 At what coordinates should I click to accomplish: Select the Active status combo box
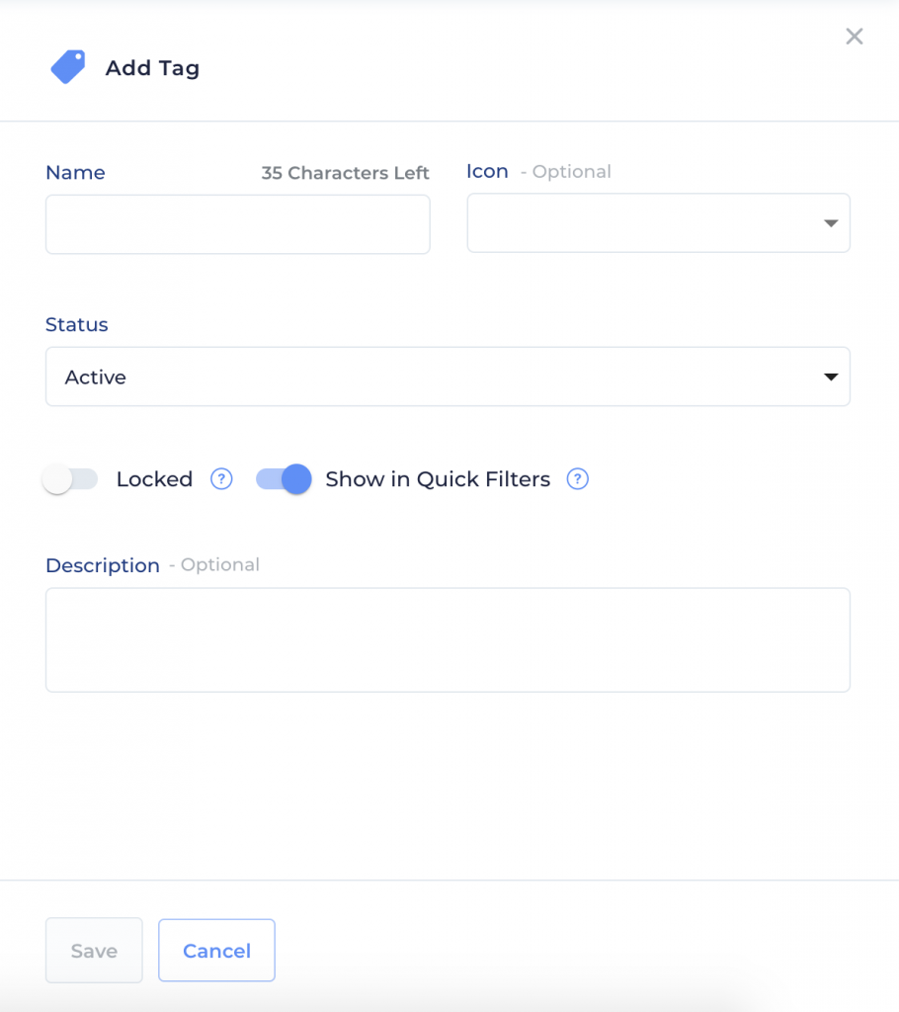click(x=448, y=377)
